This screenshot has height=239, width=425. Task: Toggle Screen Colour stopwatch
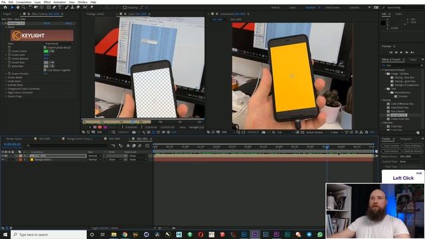click(x=9, y=51)
